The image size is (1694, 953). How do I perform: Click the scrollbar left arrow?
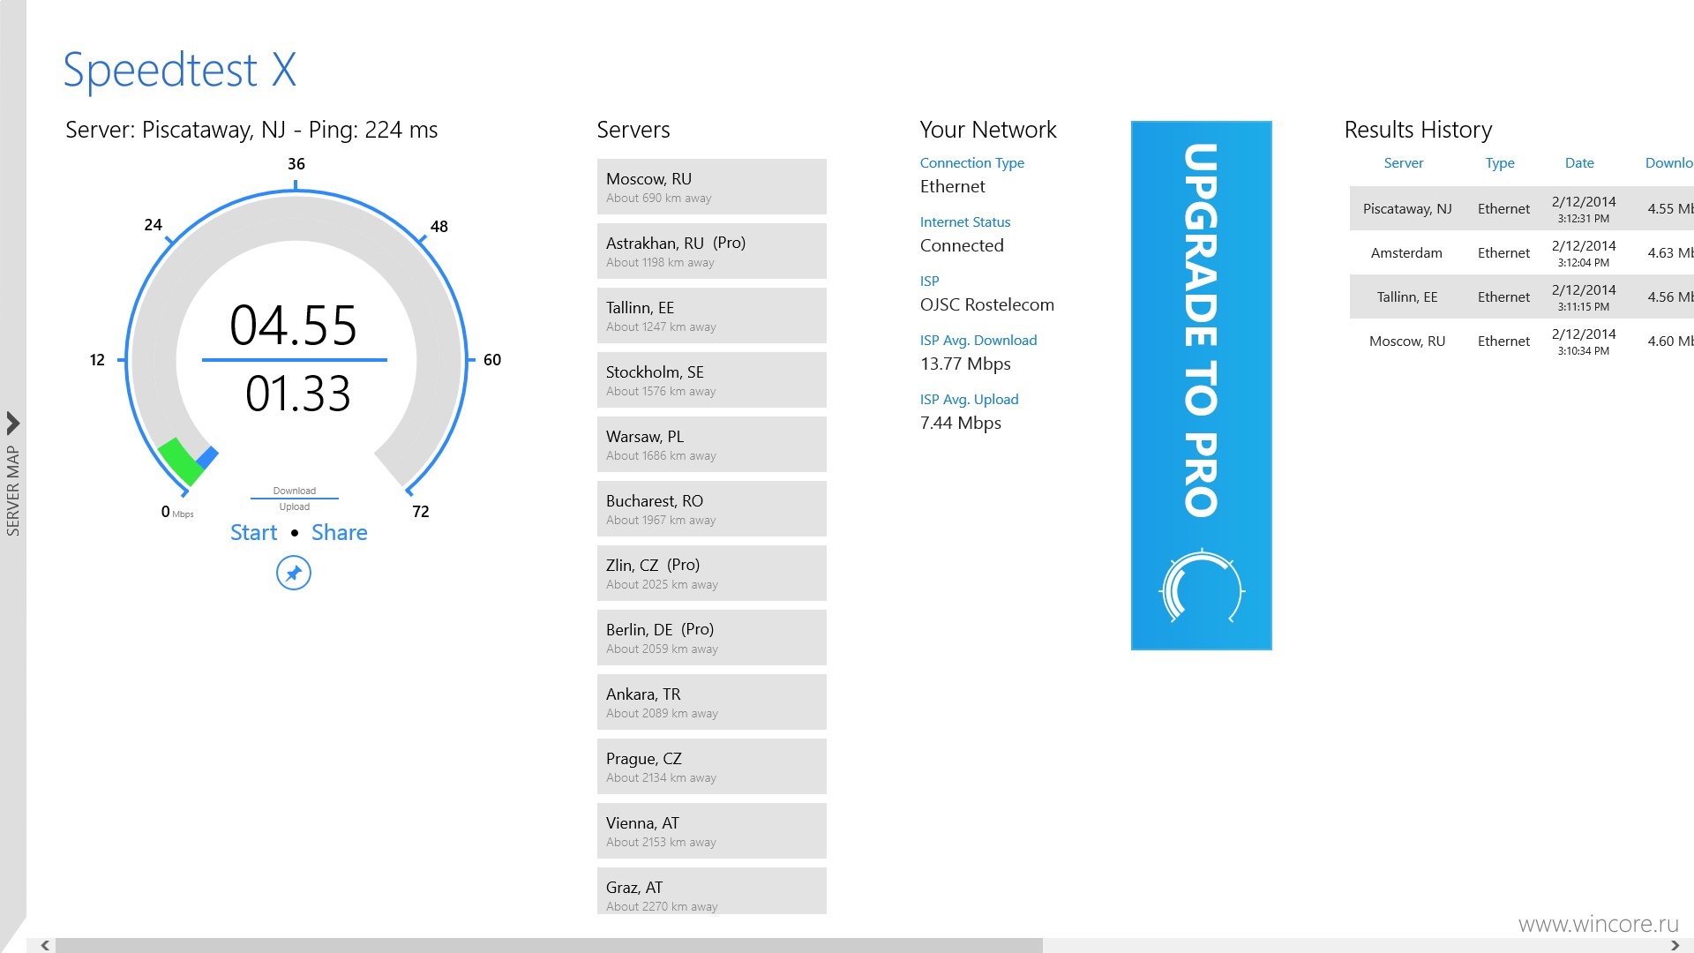point(44,945)
